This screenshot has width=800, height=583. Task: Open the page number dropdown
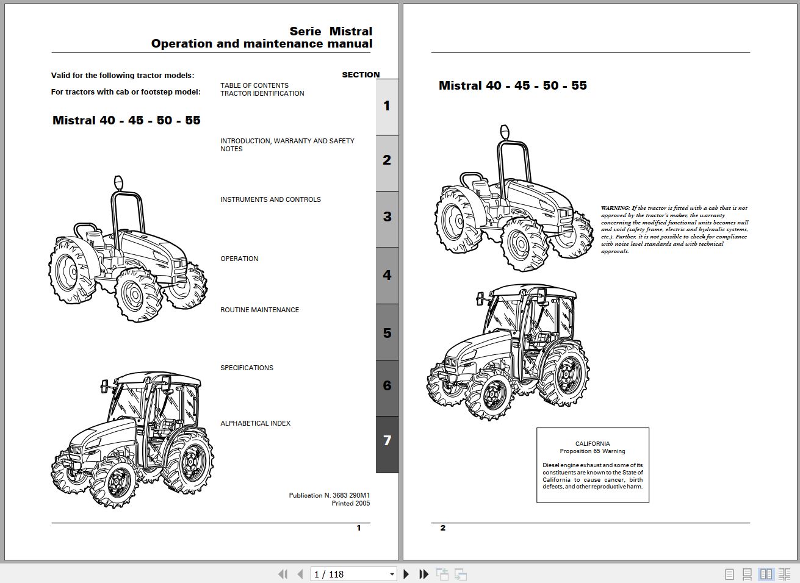pyautogui.click(x=392, y=574)
